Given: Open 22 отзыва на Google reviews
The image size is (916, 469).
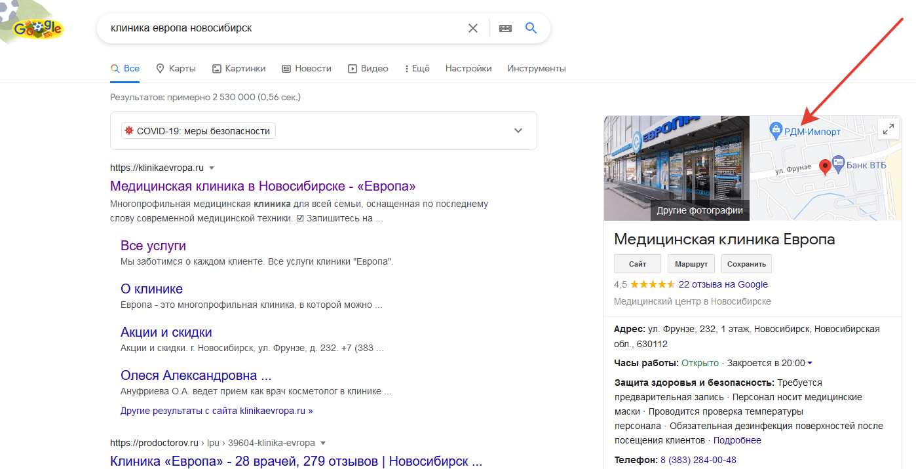Looking at the screenshot, I should click(723, 284).
